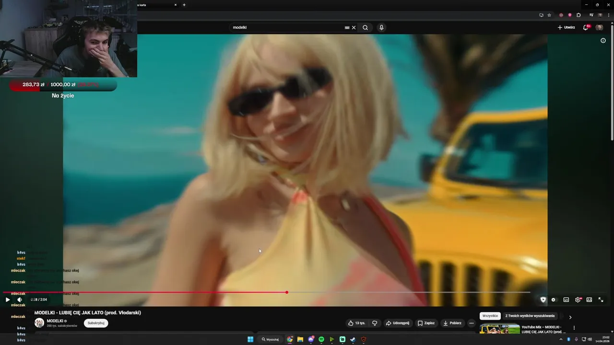Open YouTube notifications bell

coord(586,27)
